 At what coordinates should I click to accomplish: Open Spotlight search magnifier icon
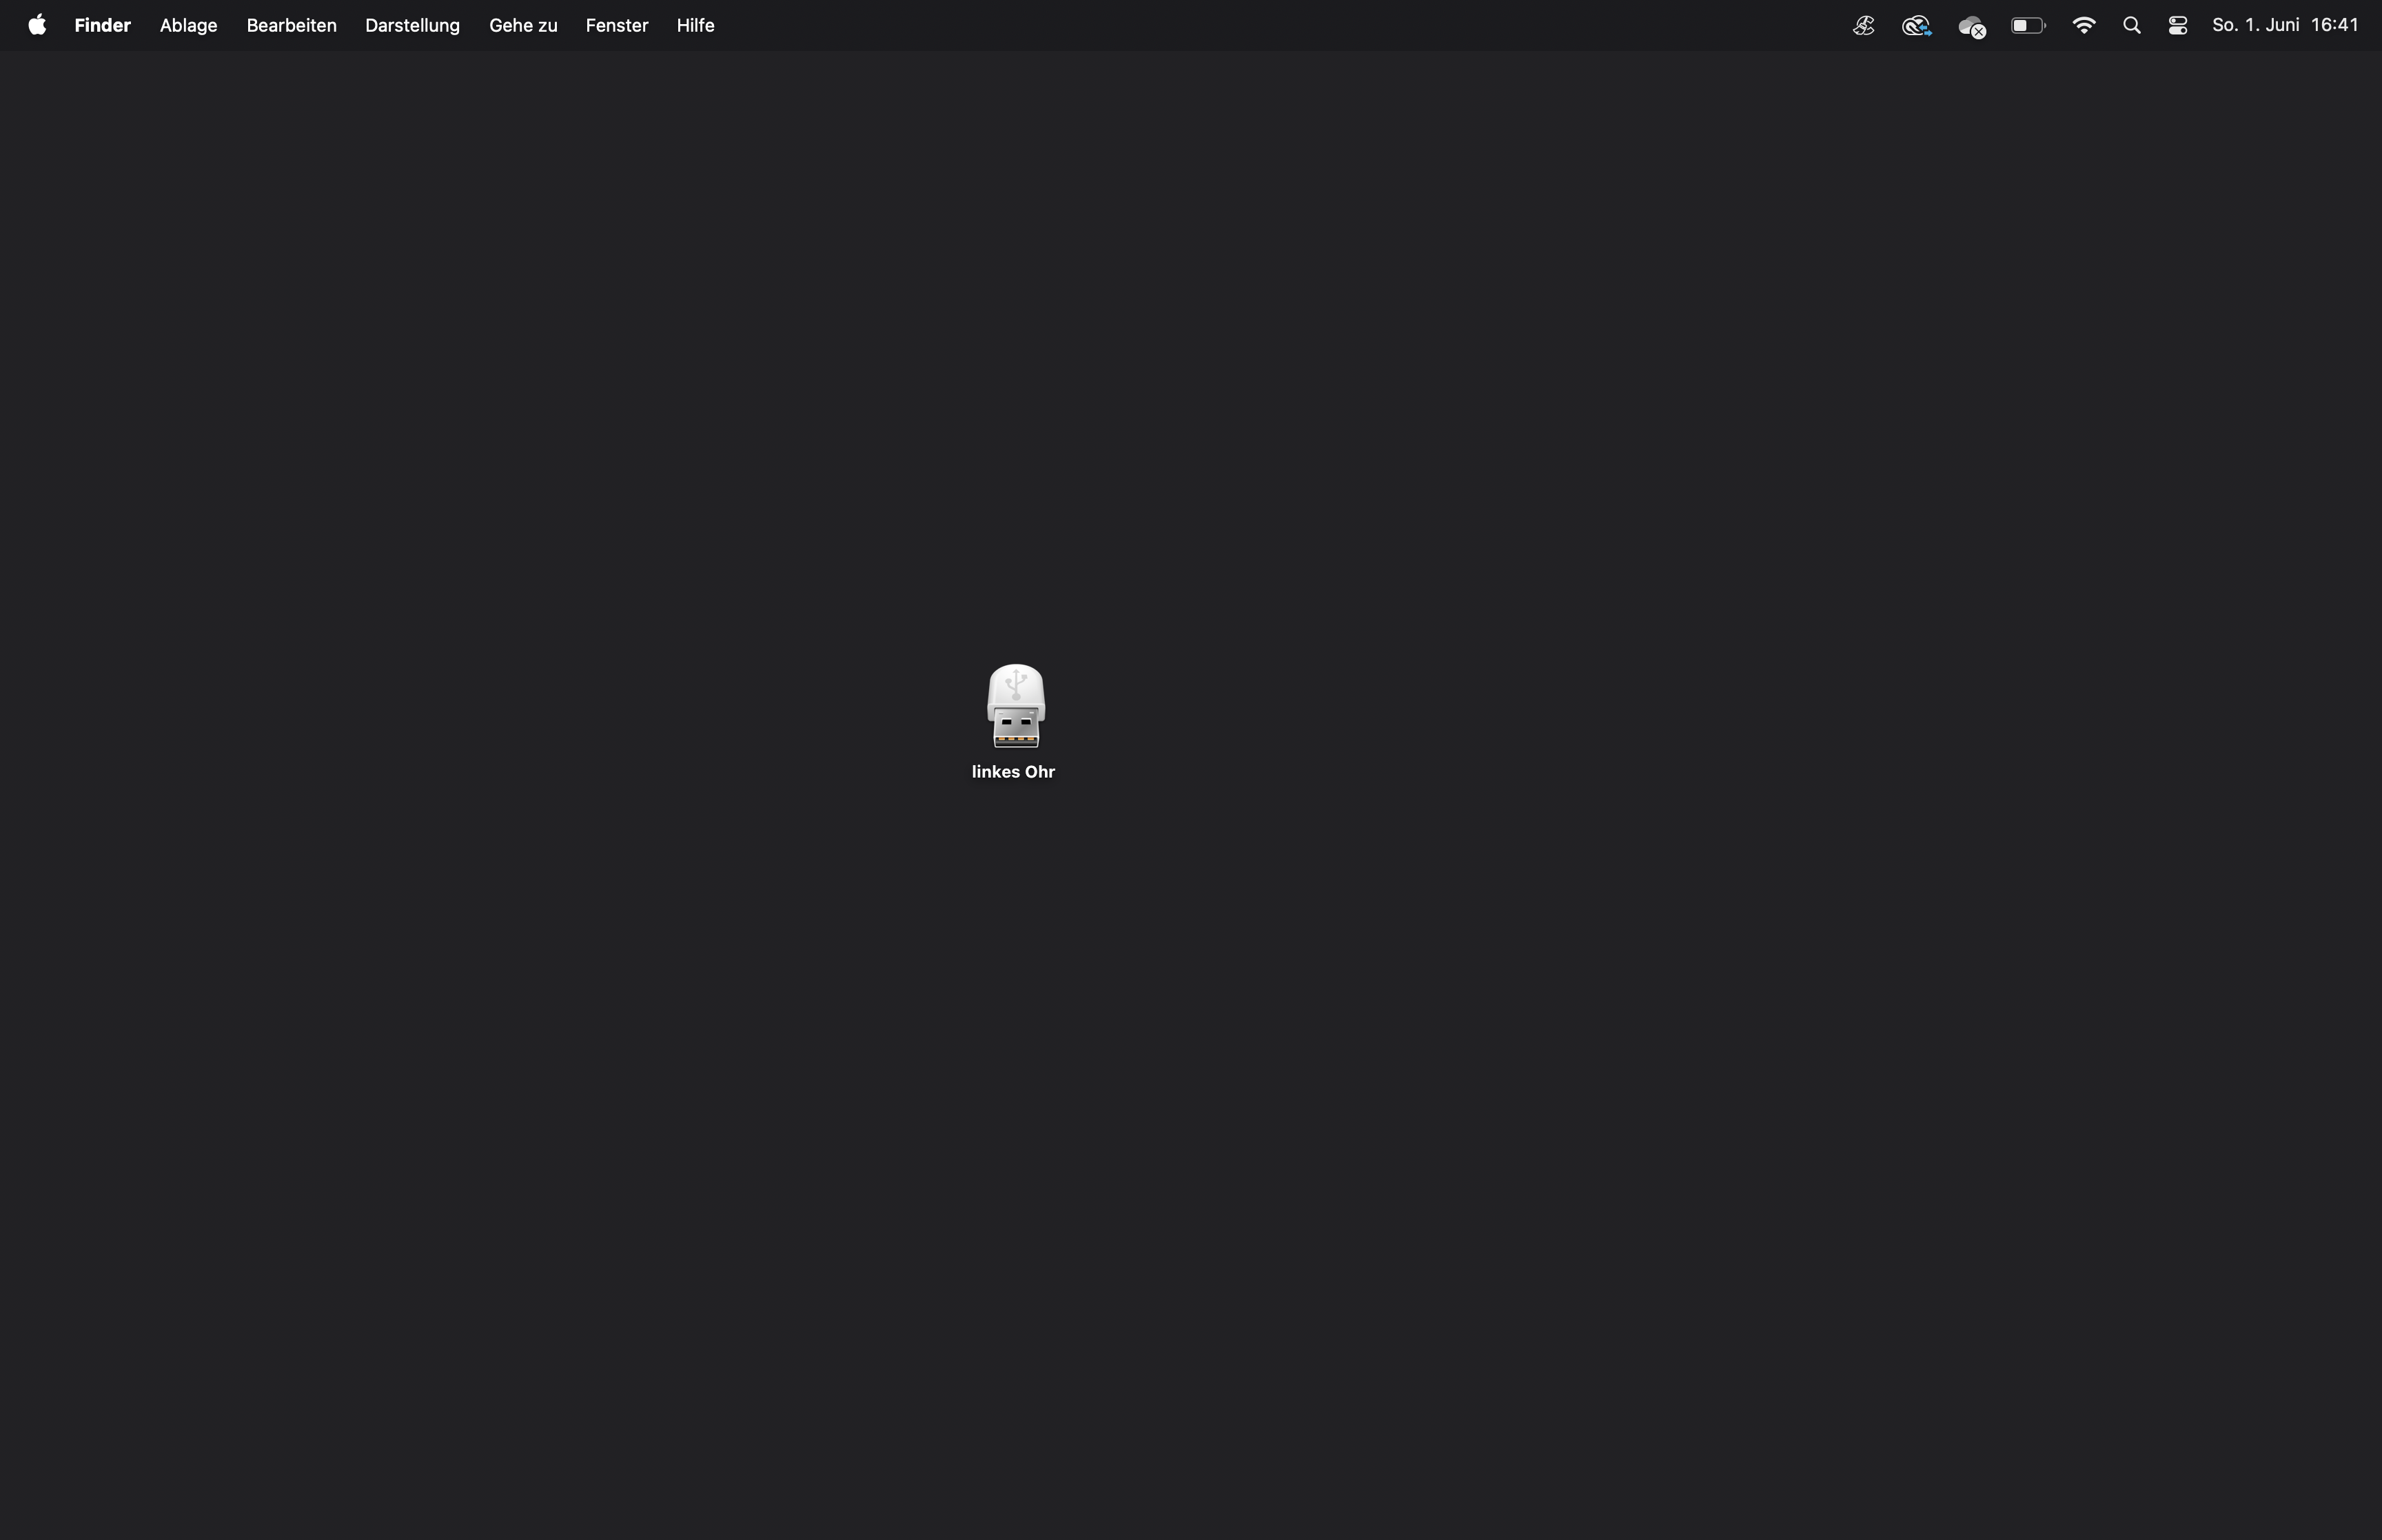tap(2132, 26)
